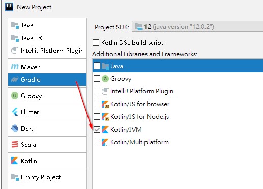Click the IntelliJ IDEA logo in title bar
Viewport: 263px width, 189px height.
tap(9, 7)
